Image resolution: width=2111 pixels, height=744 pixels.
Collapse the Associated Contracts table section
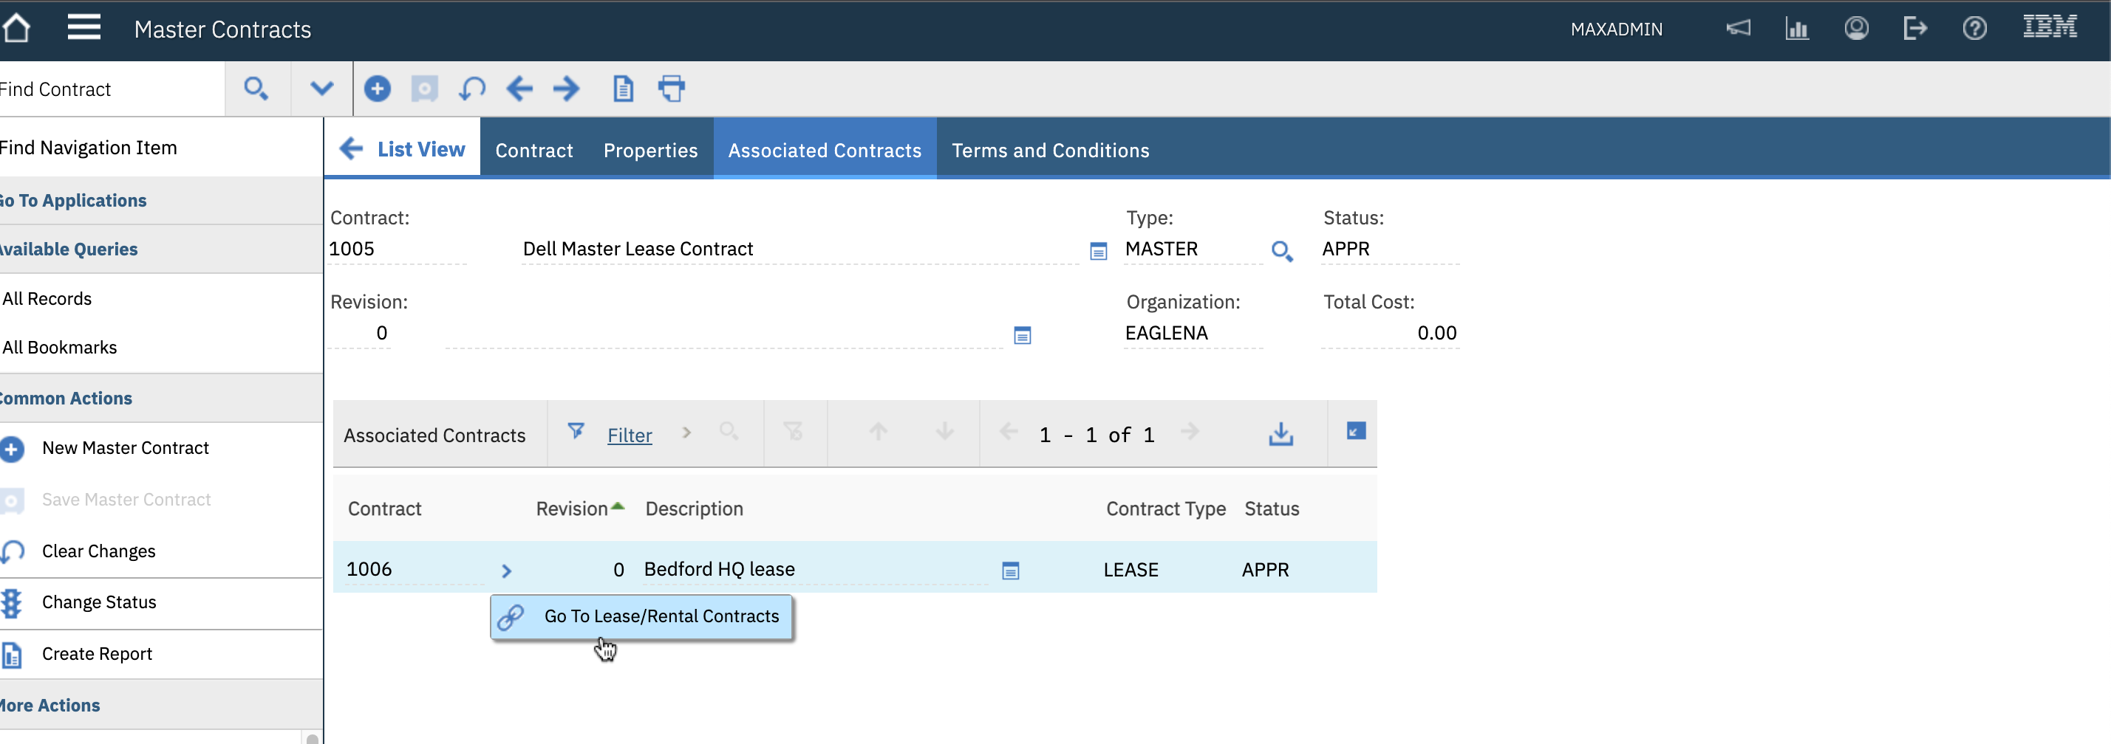pyautogui.click(x=1355, y=431)
